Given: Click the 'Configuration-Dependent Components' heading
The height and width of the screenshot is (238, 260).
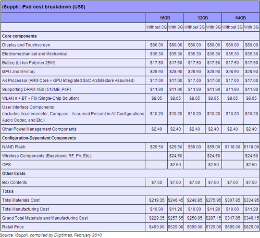Looking at the screenshot, I should 39,138.
